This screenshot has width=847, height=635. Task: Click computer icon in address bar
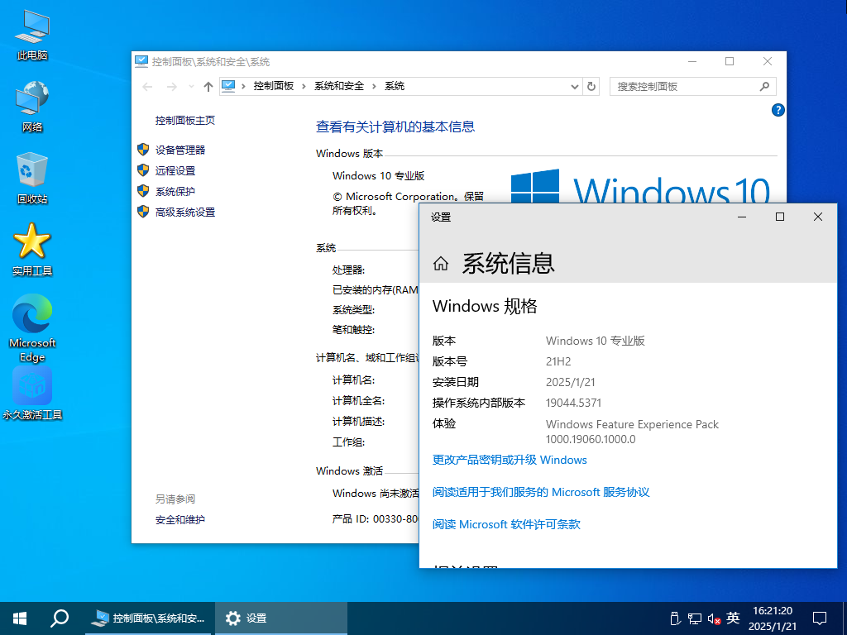(x=228, y=86)
